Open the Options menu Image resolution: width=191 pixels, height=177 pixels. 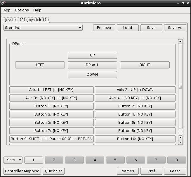22,10
